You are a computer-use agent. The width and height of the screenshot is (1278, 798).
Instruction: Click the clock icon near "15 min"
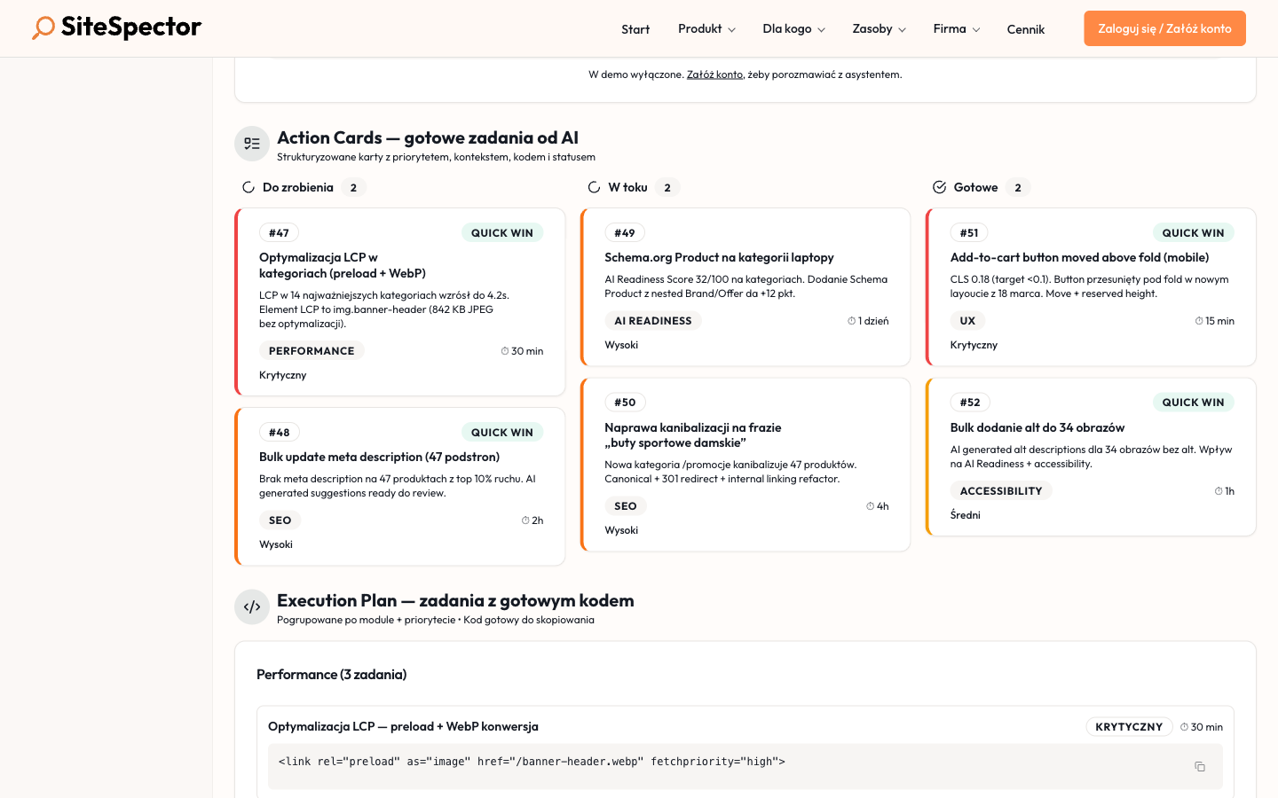pos(1199,320)
